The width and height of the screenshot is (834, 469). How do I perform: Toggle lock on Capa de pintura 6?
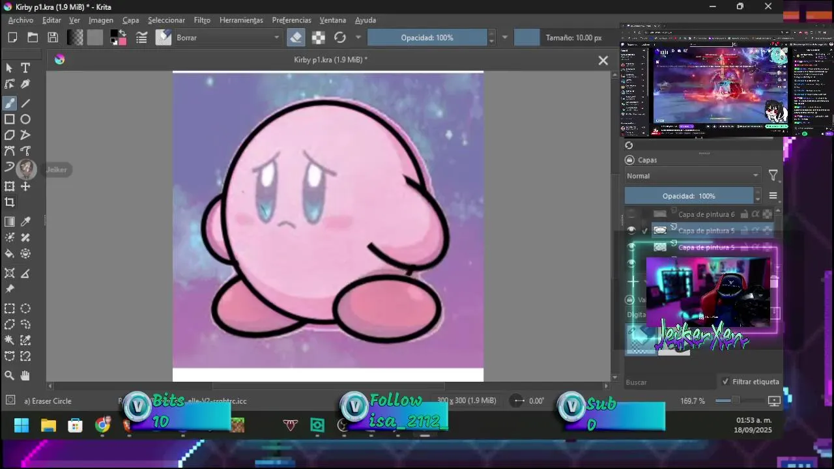click(x=744, y=214)
